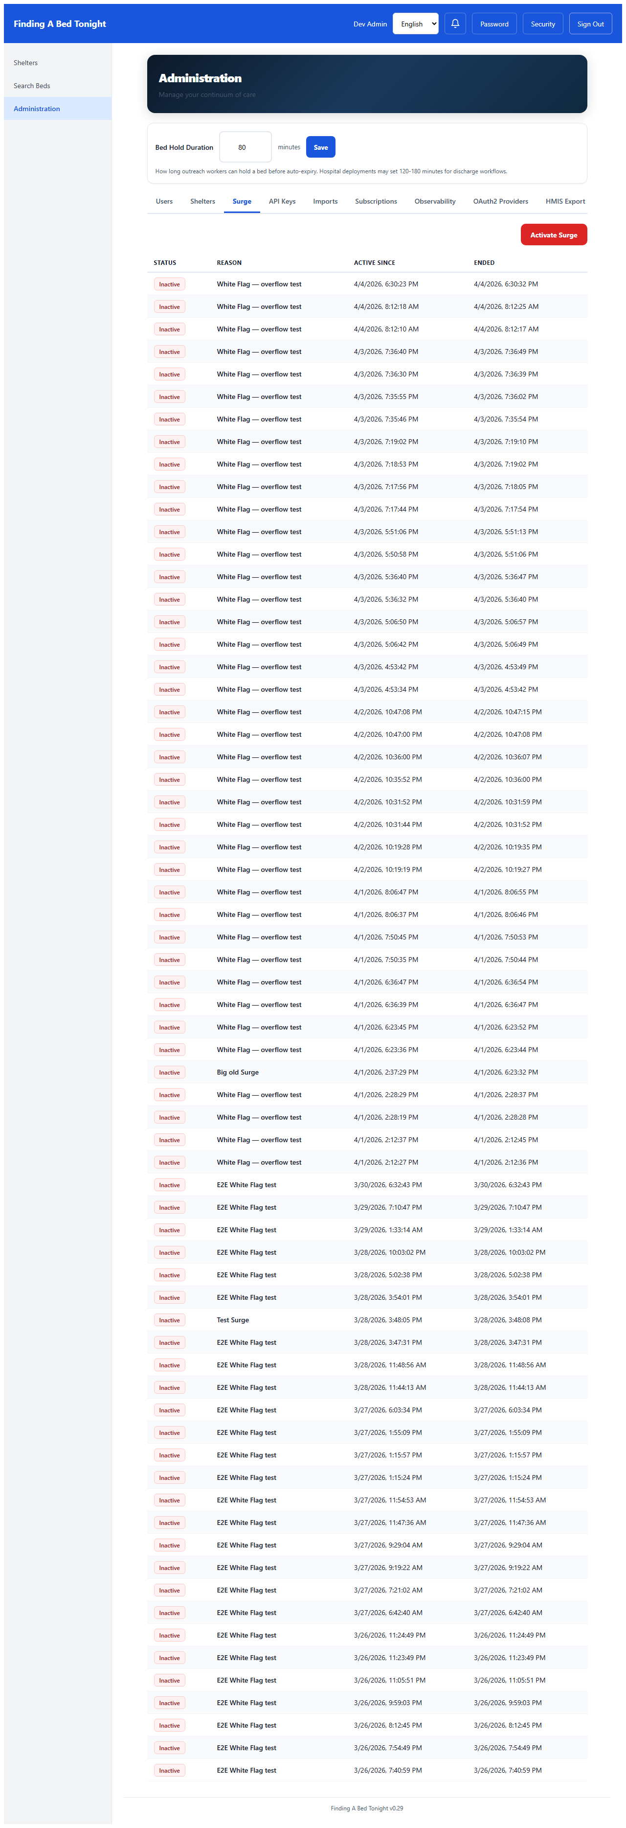
Task: Save the bed hold duration
Action: click(x=320, y=148)
